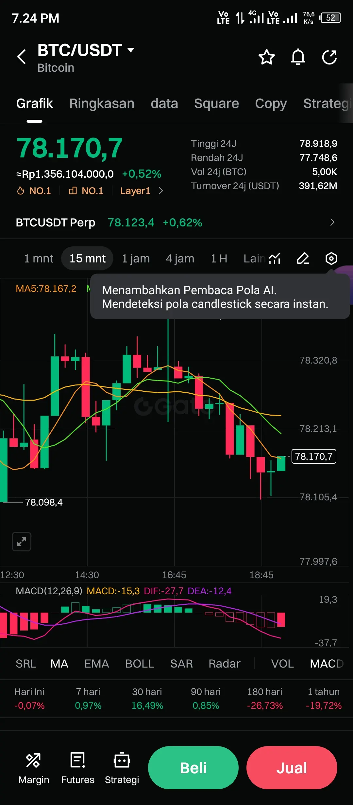Viewport: 353px width, 805px height.
Task: Toggle the EMA indicator
Action: 97,664
